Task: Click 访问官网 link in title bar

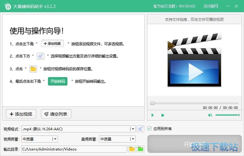Action: (x=211, y=6)
